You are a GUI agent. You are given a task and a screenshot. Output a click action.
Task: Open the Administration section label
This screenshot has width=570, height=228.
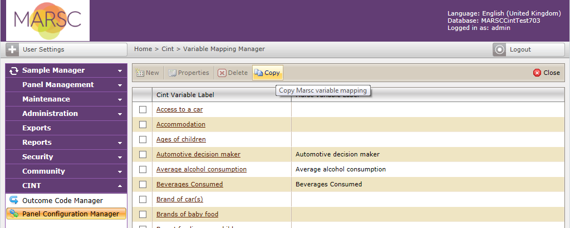point(50,114)
